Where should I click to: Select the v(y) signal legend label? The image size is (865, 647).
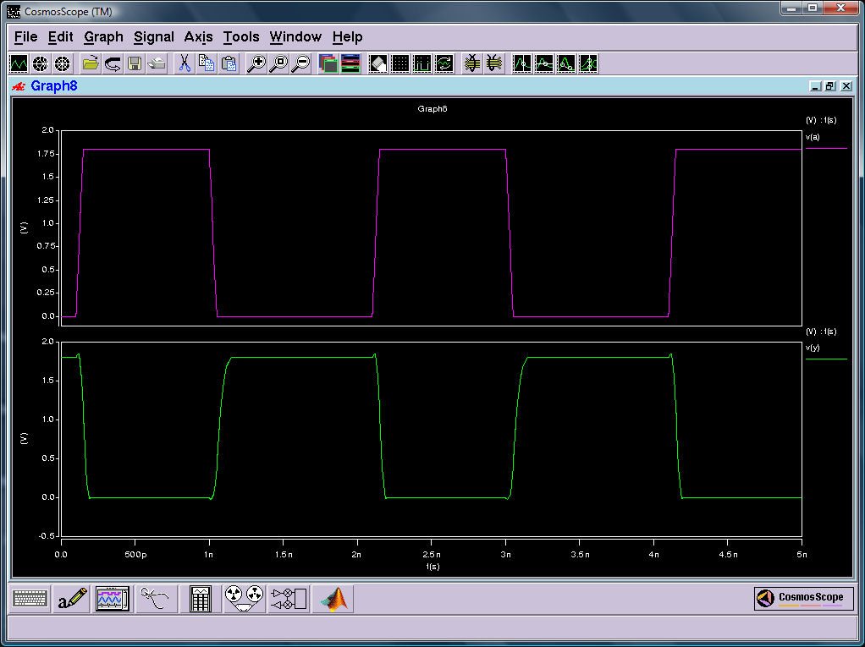pos(813,348)
